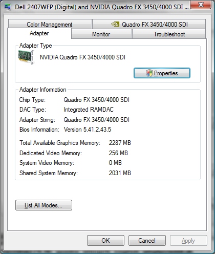The width and height of the screenshot is (215, 254).
Task: Click the Adapter Information group label
Action: 43,90
